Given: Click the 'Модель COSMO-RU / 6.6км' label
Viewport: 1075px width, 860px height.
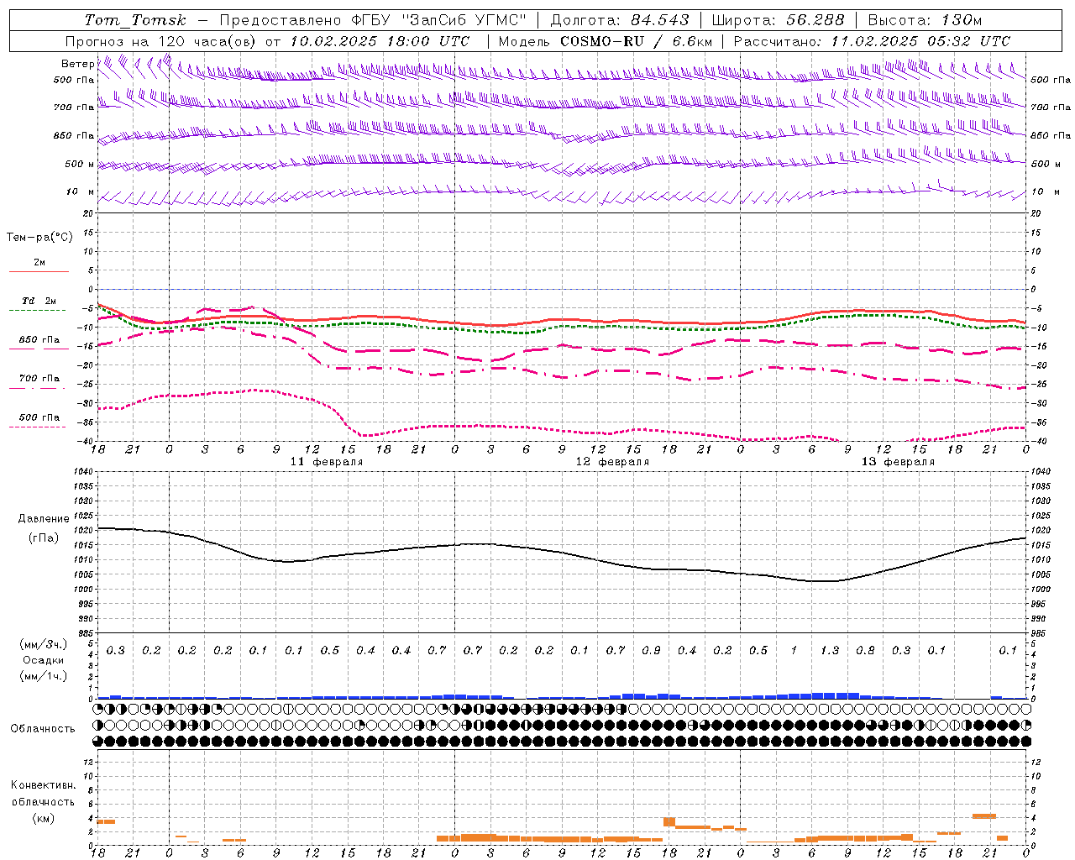Looking at the screenshot, I should 605,41.
